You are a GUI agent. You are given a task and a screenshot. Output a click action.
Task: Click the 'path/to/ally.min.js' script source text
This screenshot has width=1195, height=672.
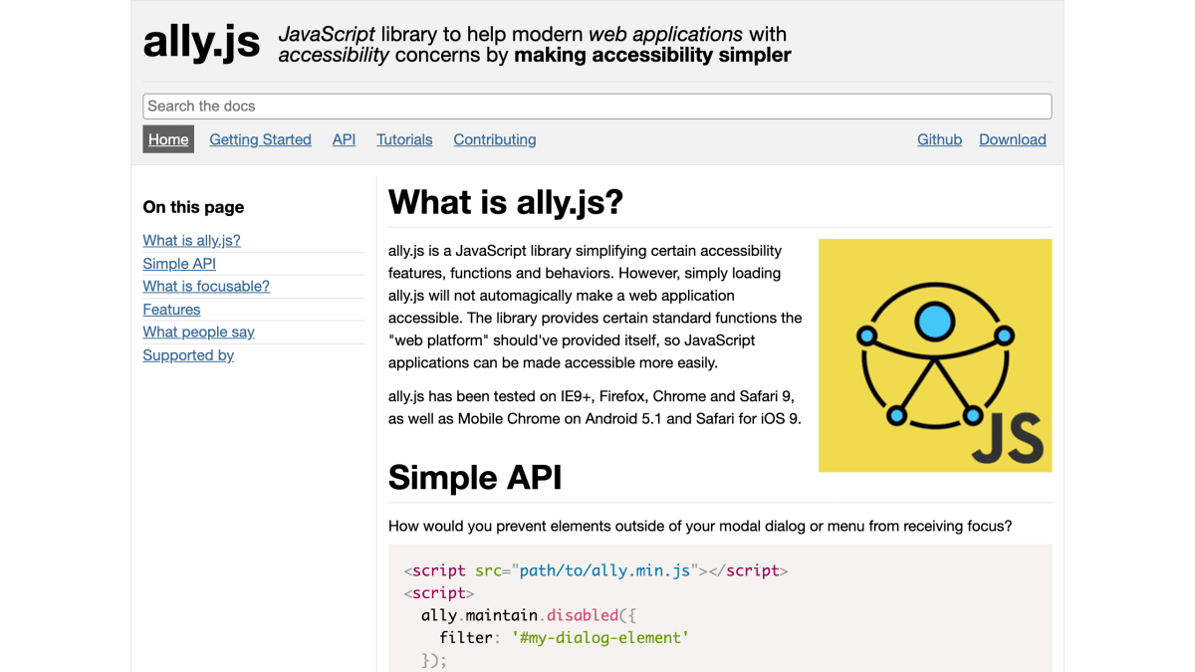click(x=605, y=570)
